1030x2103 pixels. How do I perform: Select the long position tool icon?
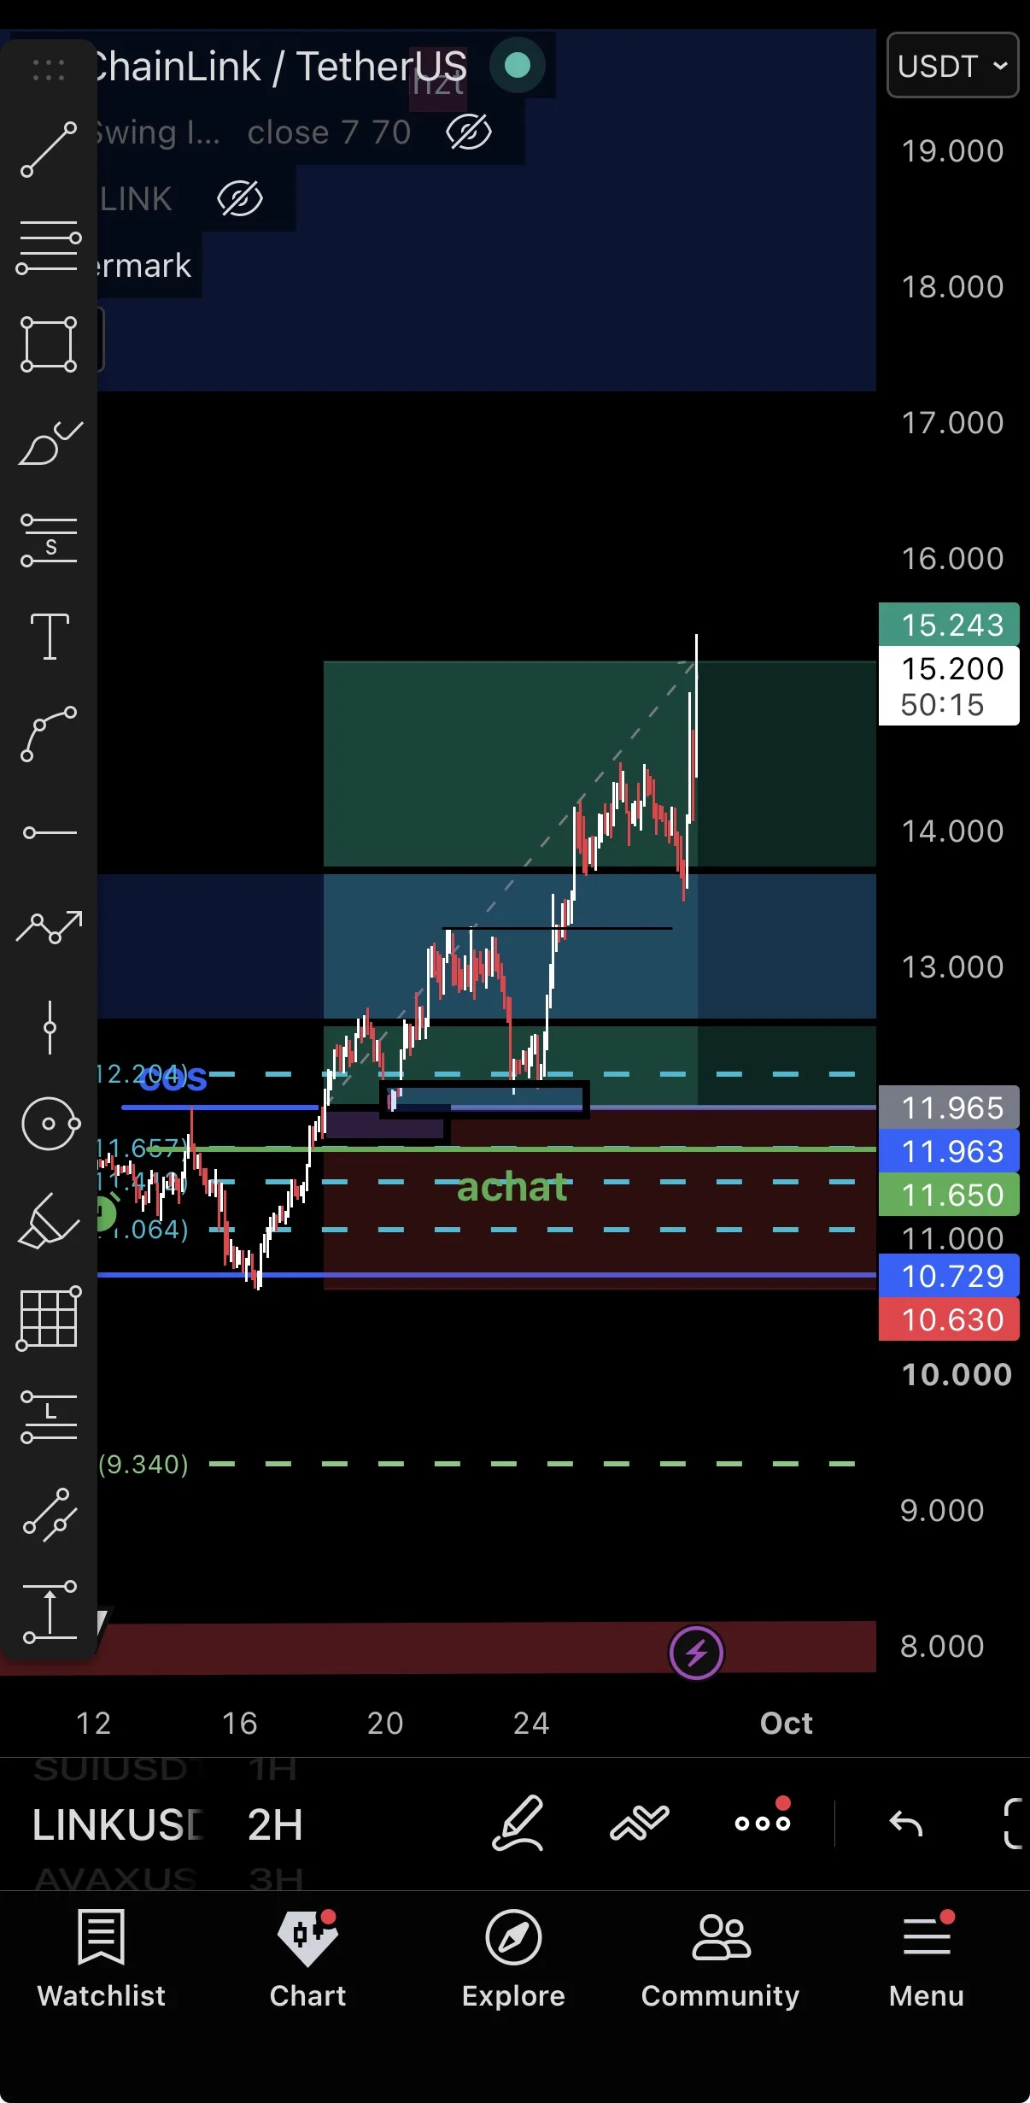(49, 1416)
